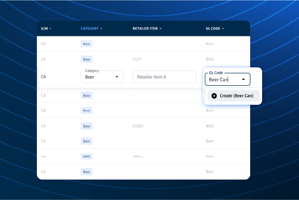Select the Create (Beer Can) option
The width and height of the screenshot is (299, 200).
[x=233, y=96]
